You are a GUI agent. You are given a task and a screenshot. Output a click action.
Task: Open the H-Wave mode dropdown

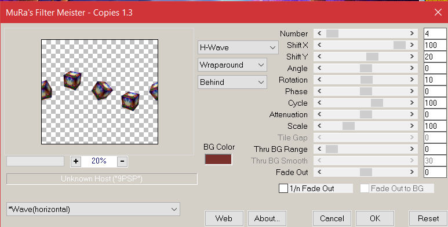238,47
